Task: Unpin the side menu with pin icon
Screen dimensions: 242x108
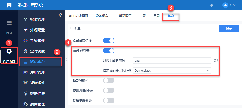Action: pos(60,15)
